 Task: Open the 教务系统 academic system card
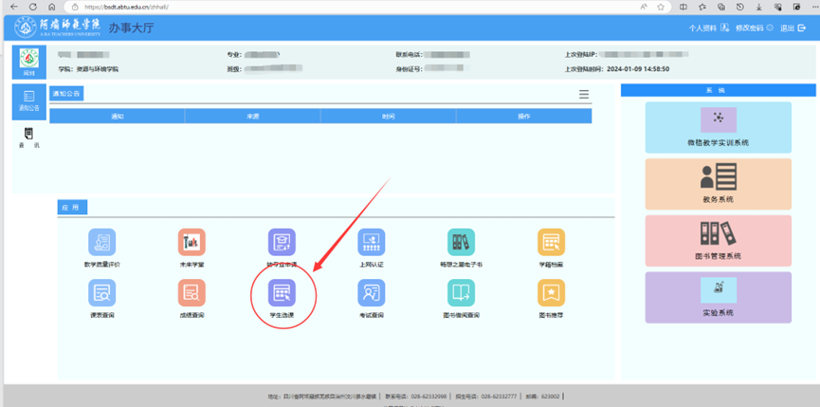coord(718,183)
